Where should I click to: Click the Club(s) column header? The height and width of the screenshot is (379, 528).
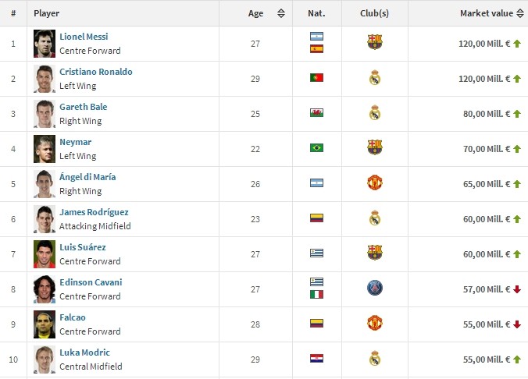(374, 13)
